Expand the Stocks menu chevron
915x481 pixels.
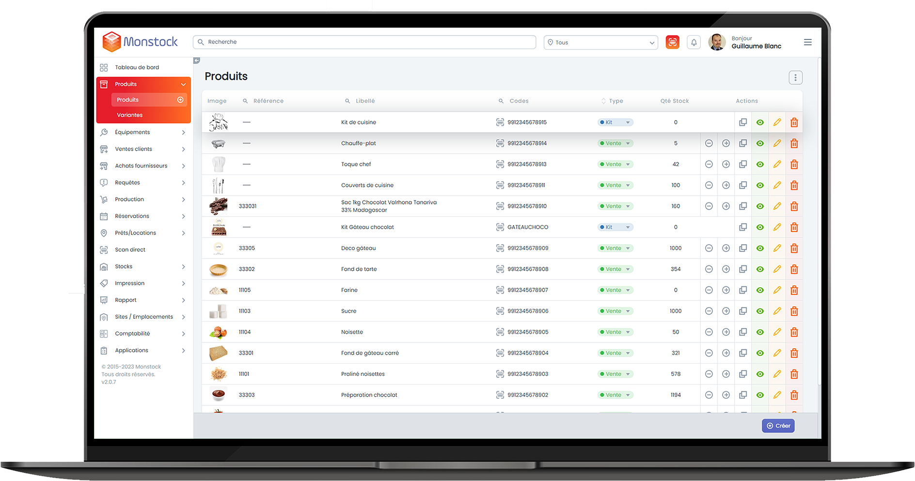tap(183, 267)
